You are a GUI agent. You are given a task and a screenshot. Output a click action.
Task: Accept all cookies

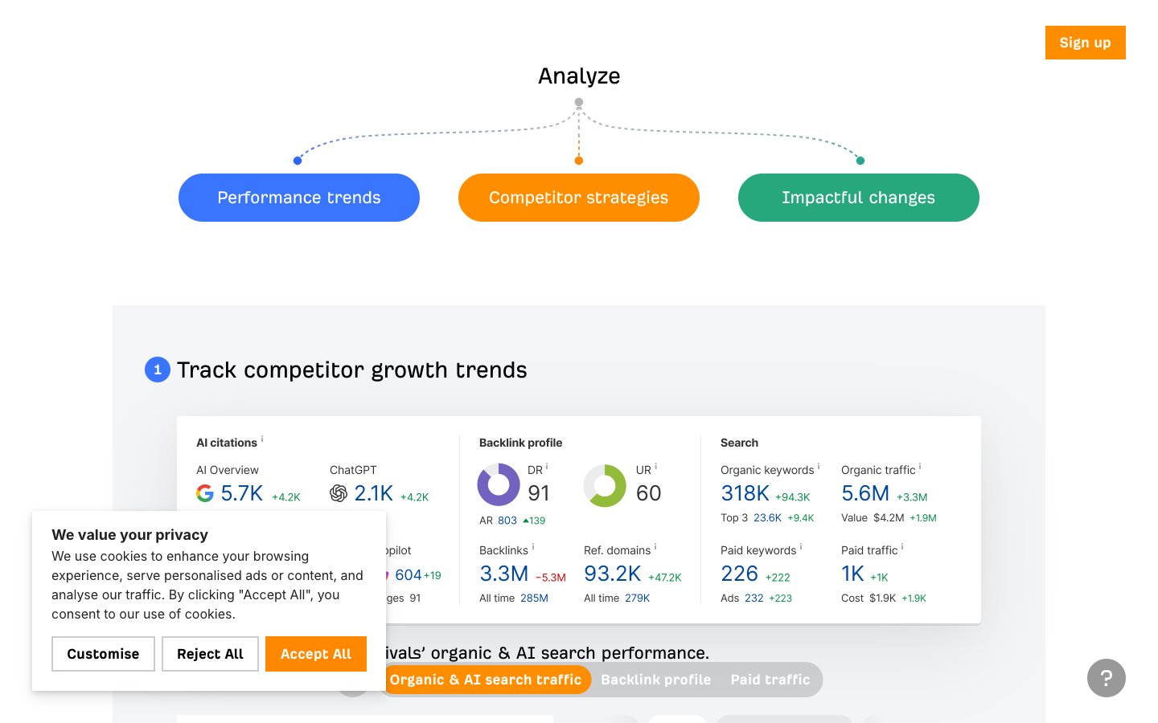(315, 654)
